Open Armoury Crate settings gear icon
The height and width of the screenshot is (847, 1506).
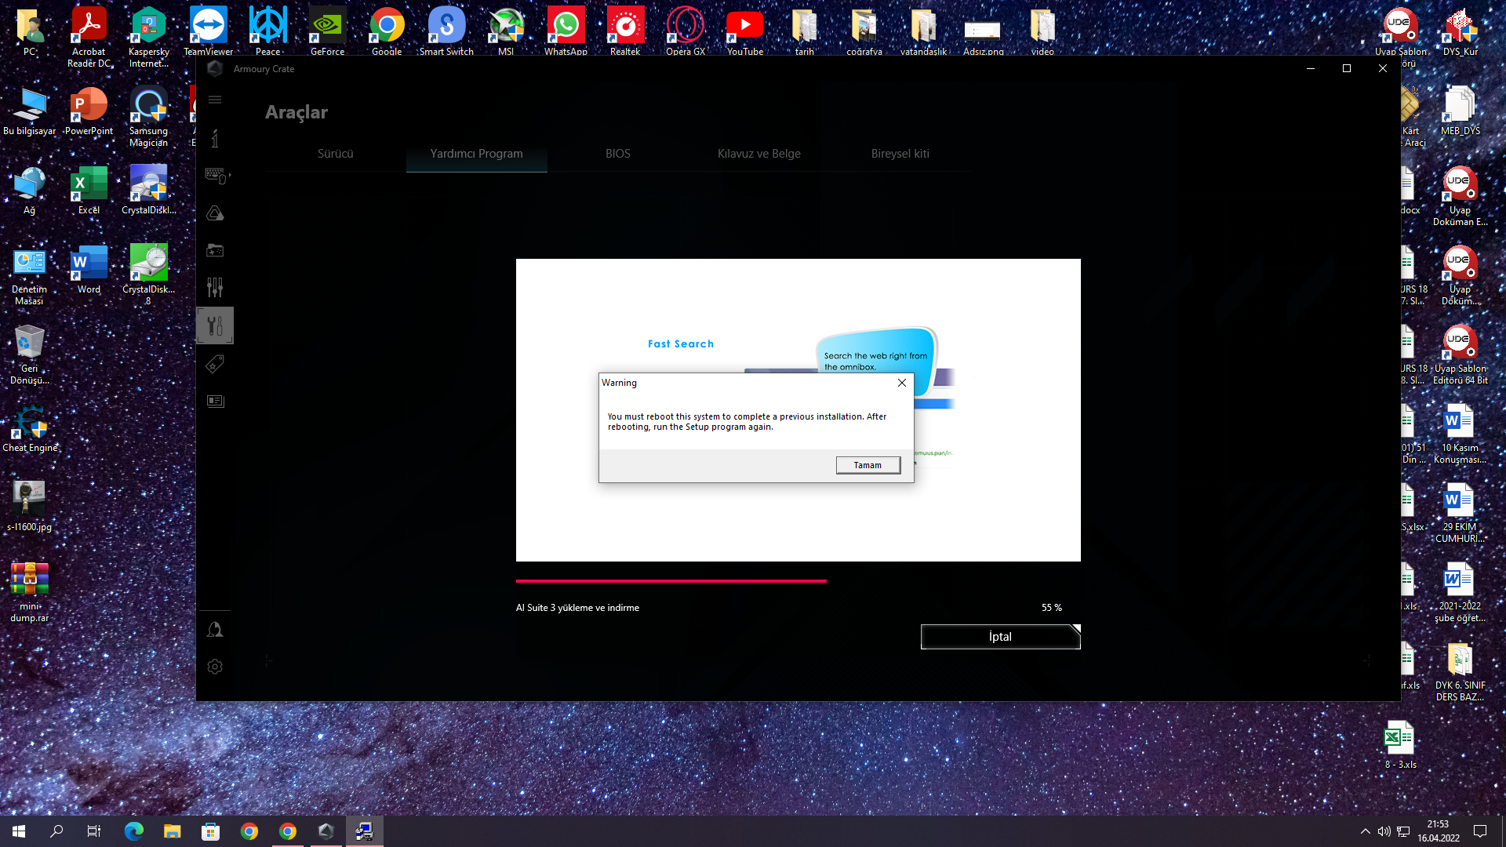[215, 667]
